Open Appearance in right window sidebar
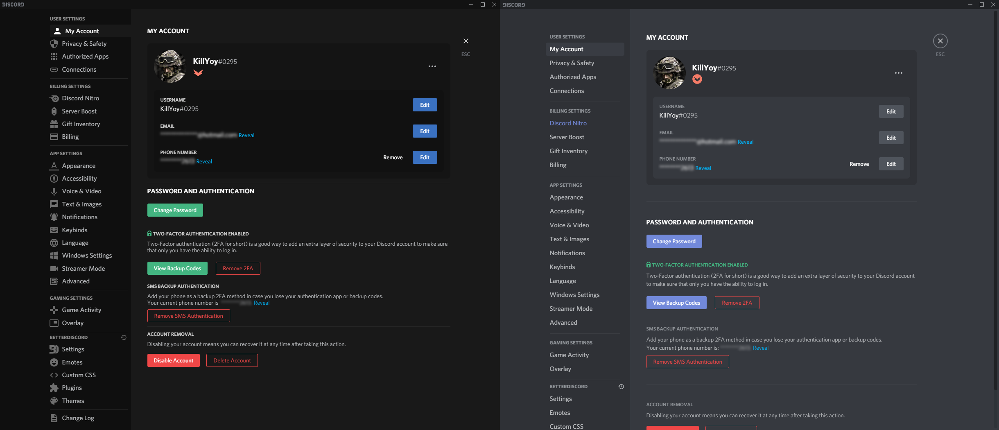 point(585,197)
